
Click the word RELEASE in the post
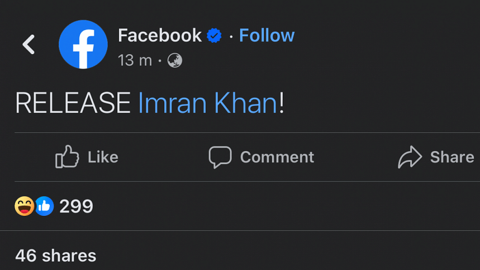coord(73,103)
